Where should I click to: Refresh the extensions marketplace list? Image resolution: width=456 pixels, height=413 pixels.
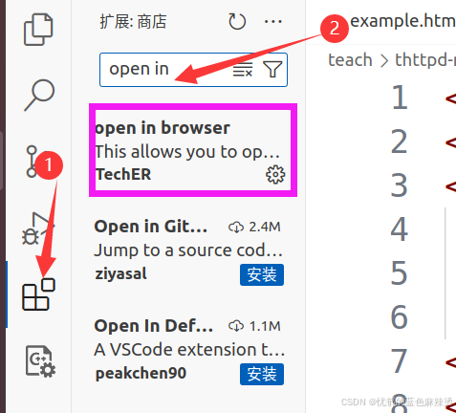pos(237,22)
